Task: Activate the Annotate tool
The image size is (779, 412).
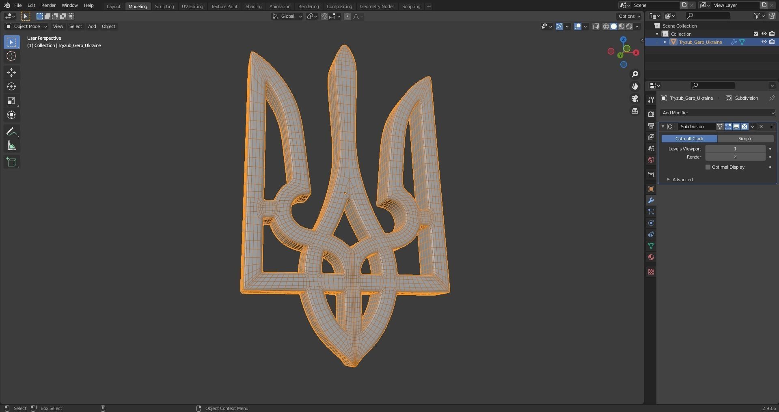Action: 11,131
